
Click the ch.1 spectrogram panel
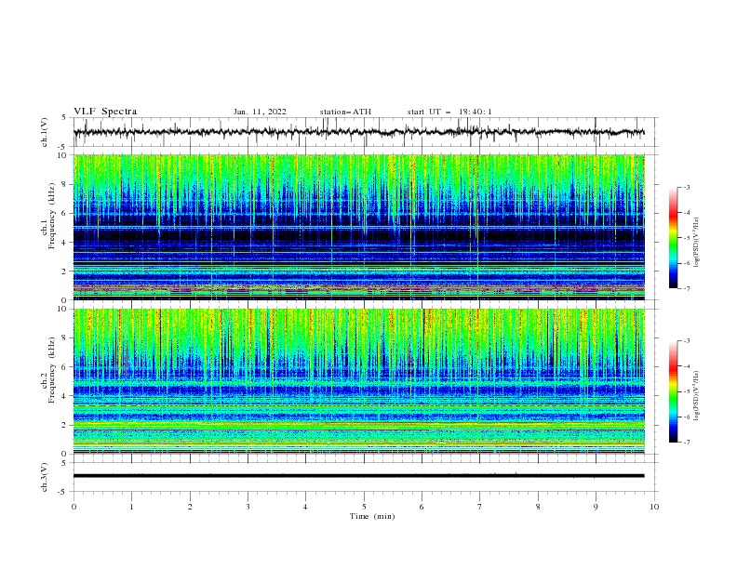click(359, 227)
